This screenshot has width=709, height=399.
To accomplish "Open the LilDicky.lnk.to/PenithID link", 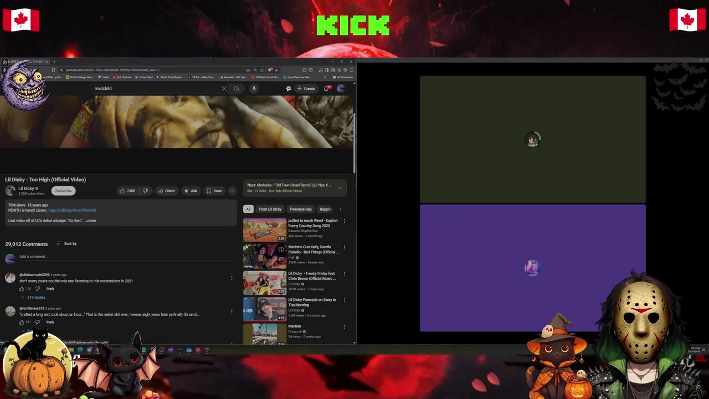I will point(72,211).
